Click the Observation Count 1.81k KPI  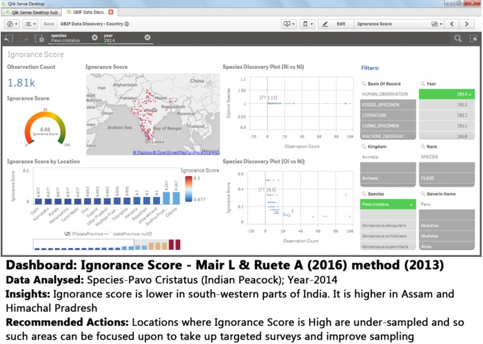pos(22,83)
